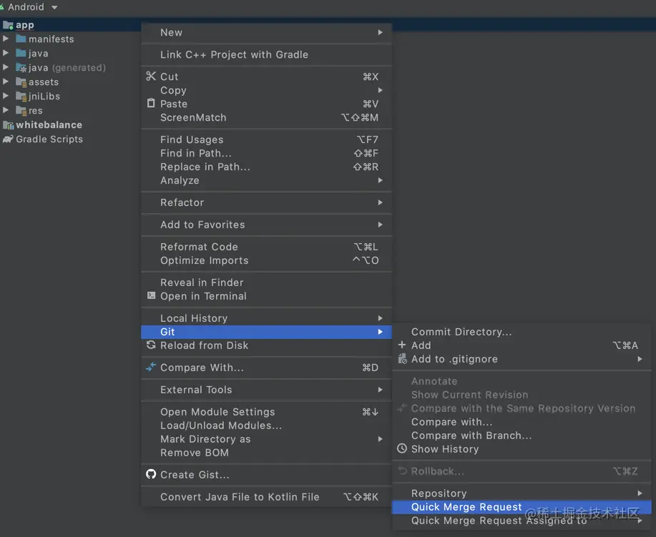This screenshot has height=537, width=656.
Task: Choose Replace in Path...
Action: click(267, 167)
